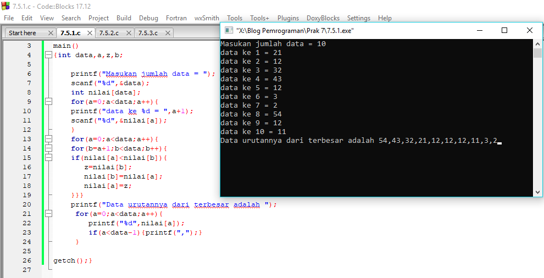Viewport: 544px width, 278px height.
Task: Collapse the print loop fold at line 21
Action: pos(48,214)
